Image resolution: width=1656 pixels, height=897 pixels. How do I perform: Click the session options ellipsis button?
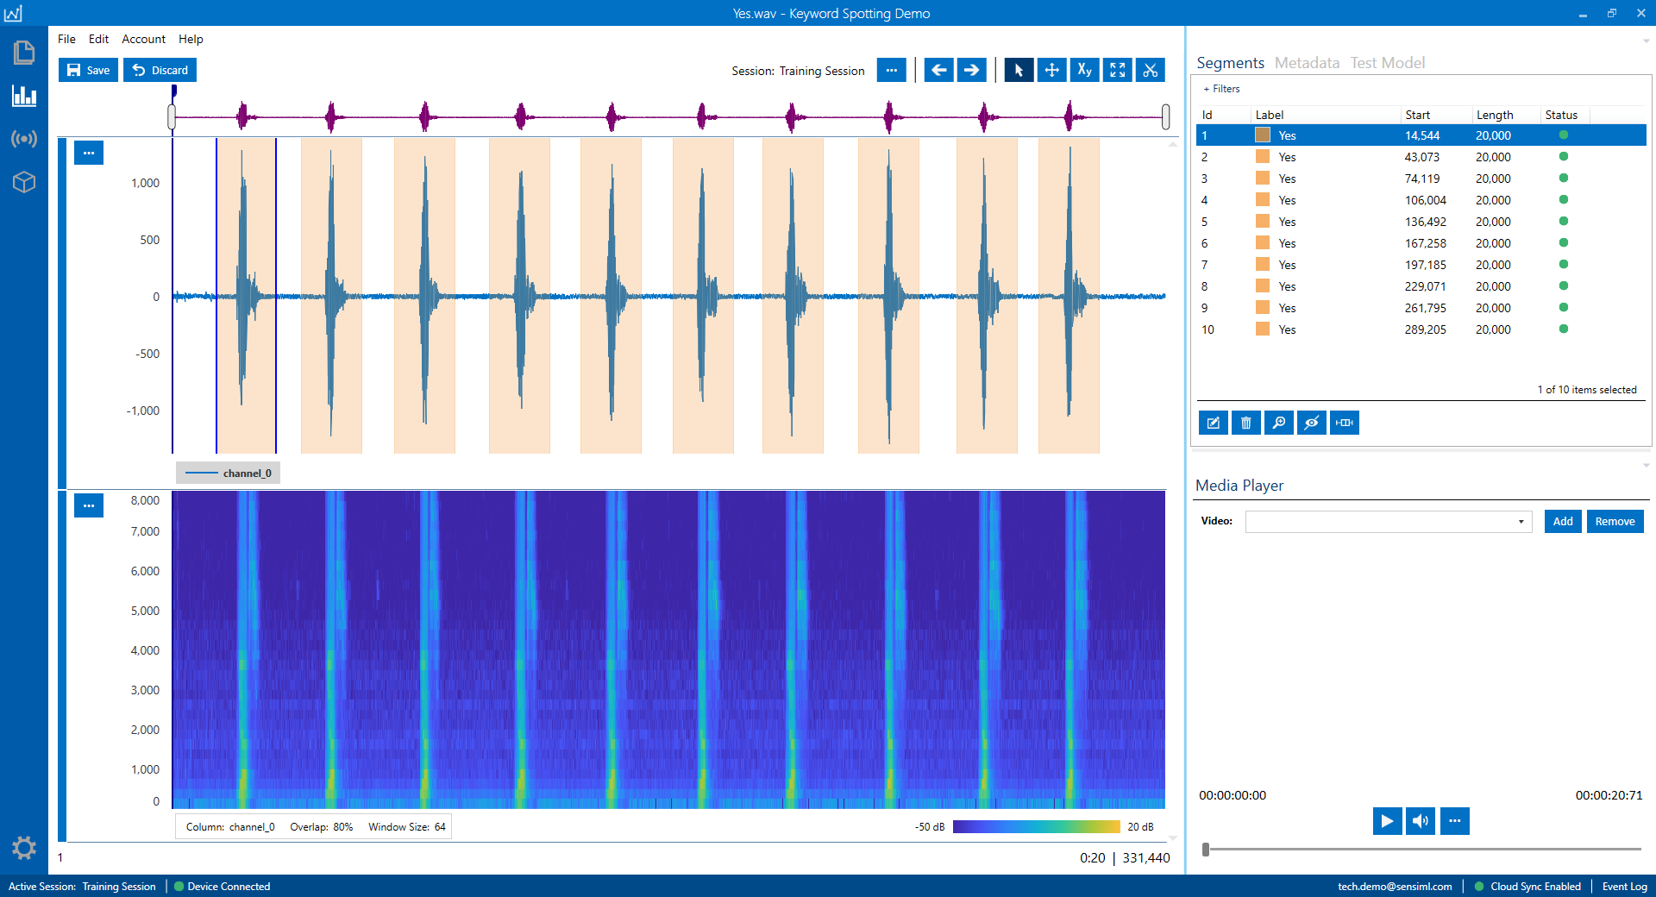[x=891, y=71]
